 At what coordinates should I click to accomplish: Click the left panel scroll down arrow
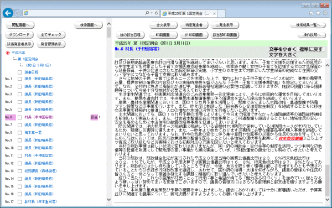coord(109,200)
